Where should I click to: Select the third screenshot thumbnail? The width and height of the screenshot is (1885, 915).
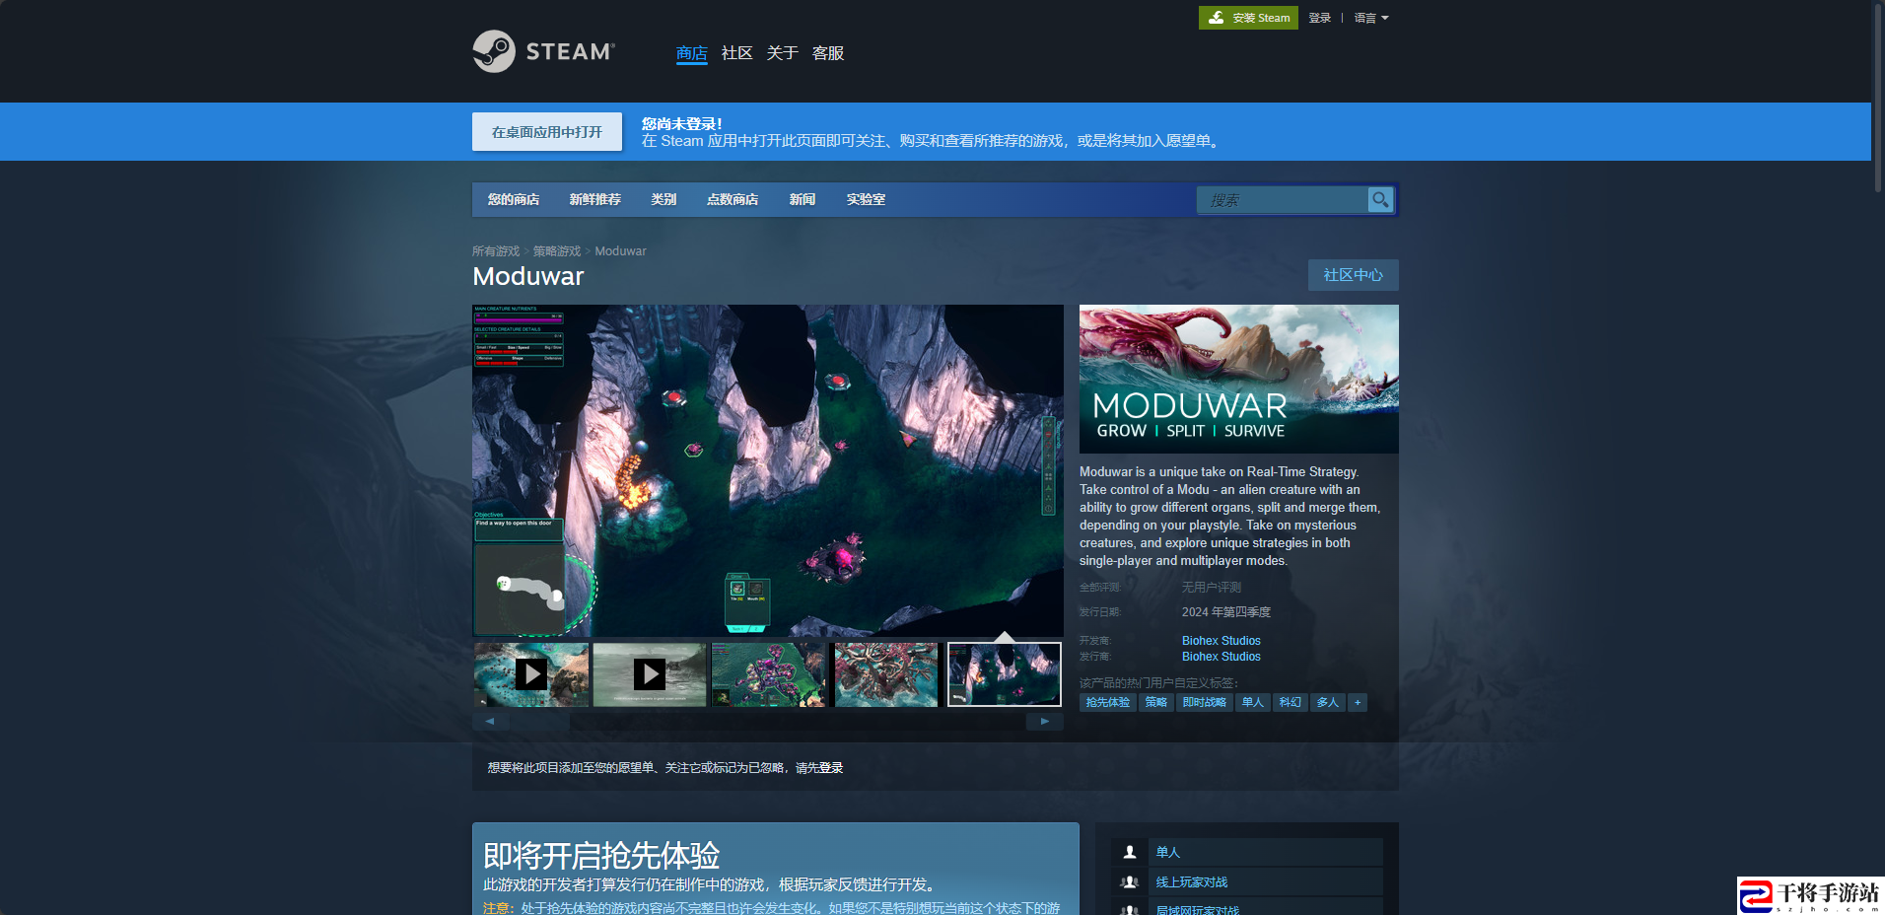click(x=768, y=674)
